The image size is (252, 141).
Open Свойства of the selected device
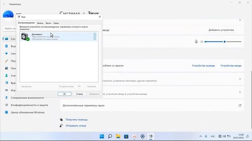91,87
